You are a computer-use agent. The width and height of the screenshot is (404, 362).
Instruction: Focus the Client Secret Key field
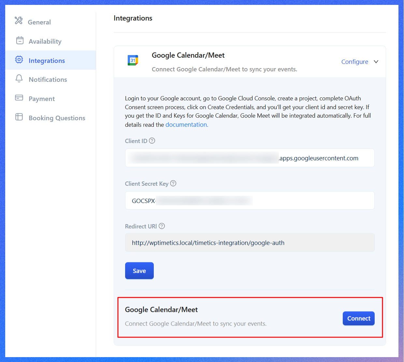[250, 200]
